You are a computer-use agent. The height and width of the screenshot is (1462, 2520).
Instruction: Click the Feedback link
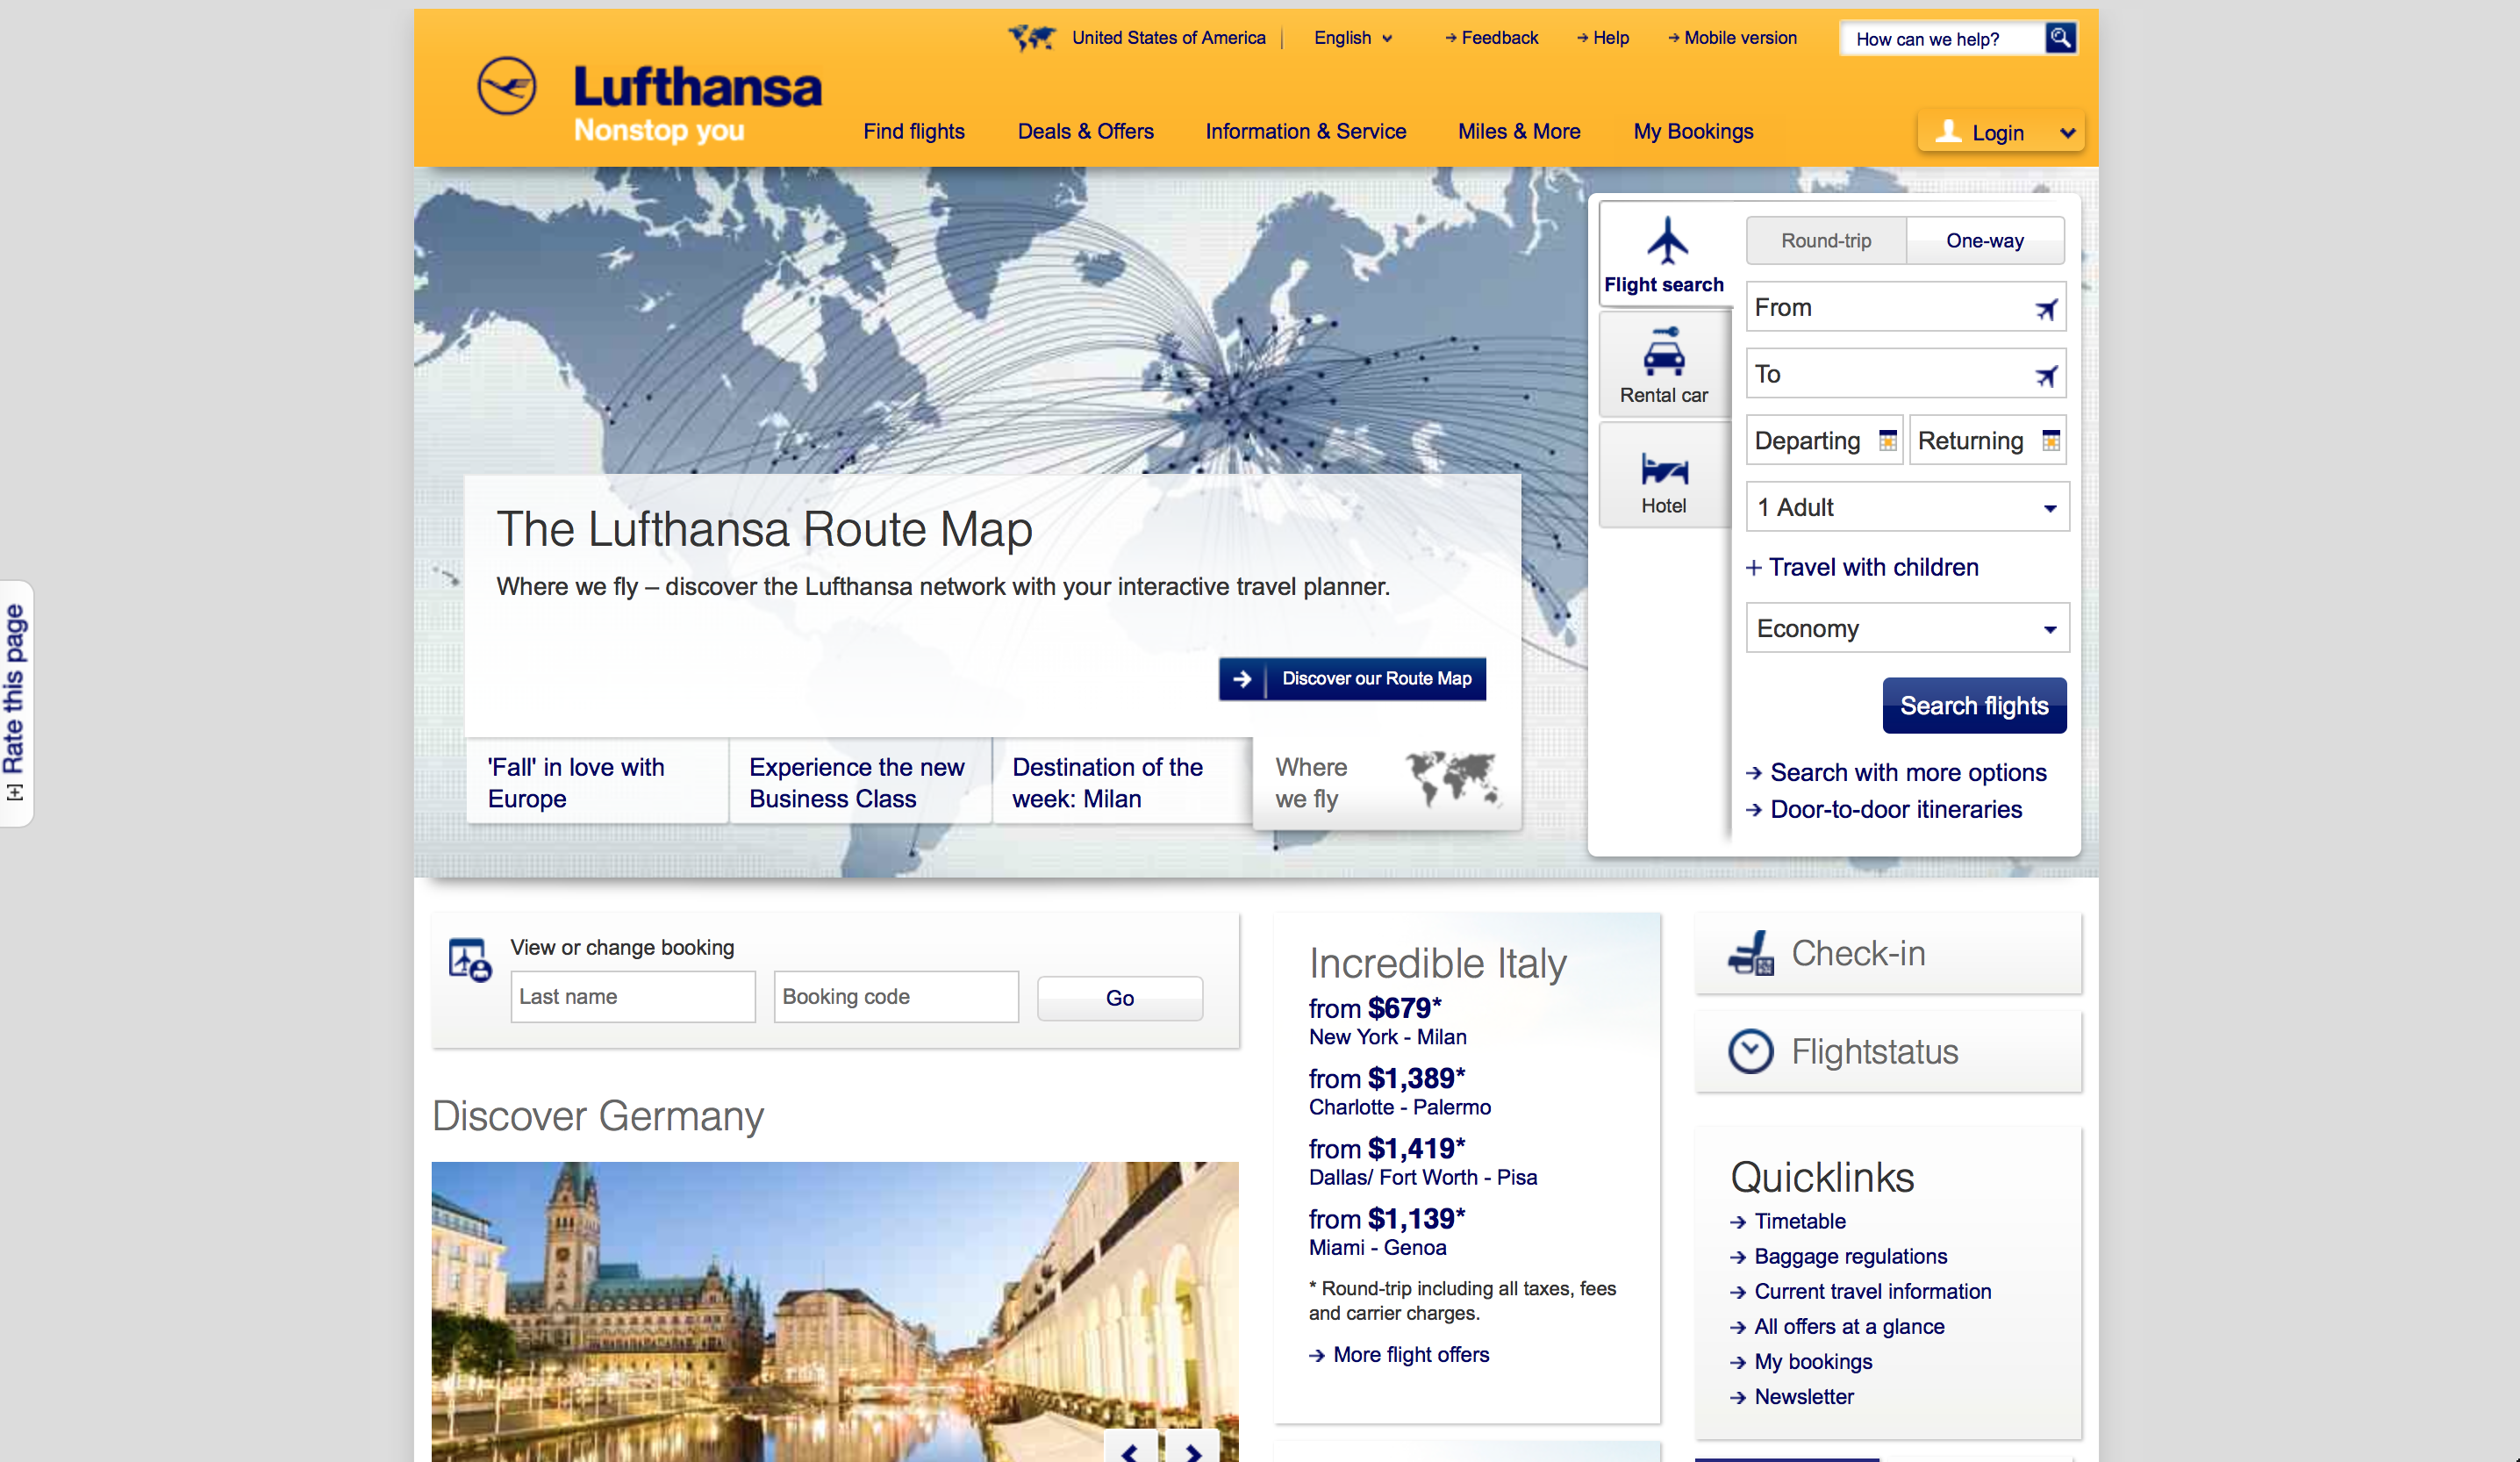[x=1491, y=38]
